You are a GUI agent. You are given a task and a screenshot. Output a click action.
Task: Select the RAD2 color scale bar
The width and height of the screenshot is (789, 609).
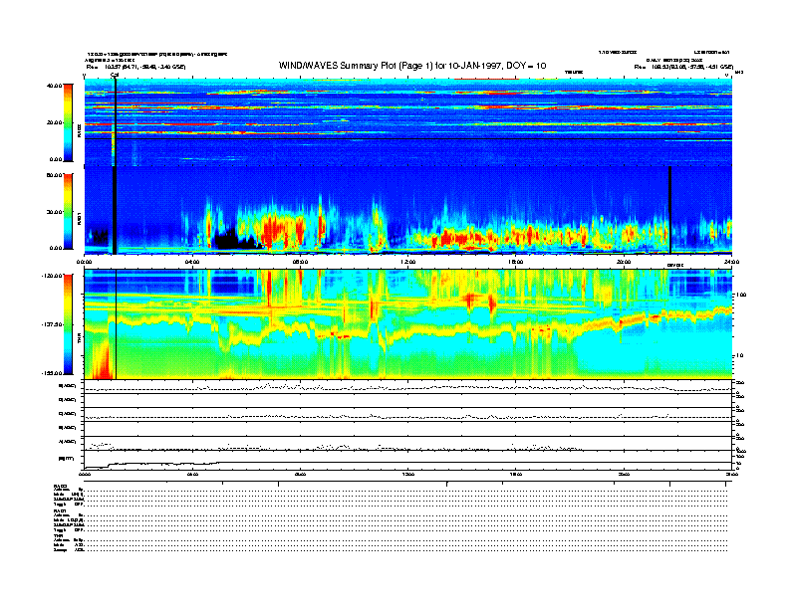pos(68,122)
